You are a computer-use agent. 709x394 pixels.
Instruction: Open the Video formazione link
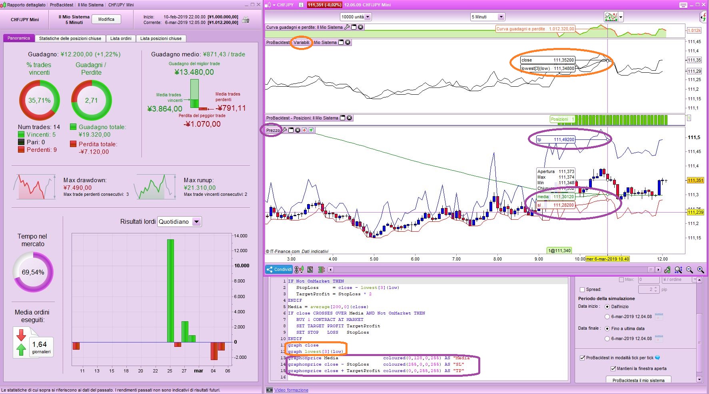coord(291,390)
